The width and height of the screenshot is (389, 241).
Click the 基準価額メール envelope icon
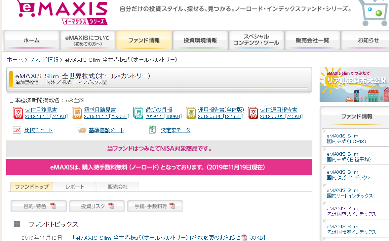click(x=82, y=130)
